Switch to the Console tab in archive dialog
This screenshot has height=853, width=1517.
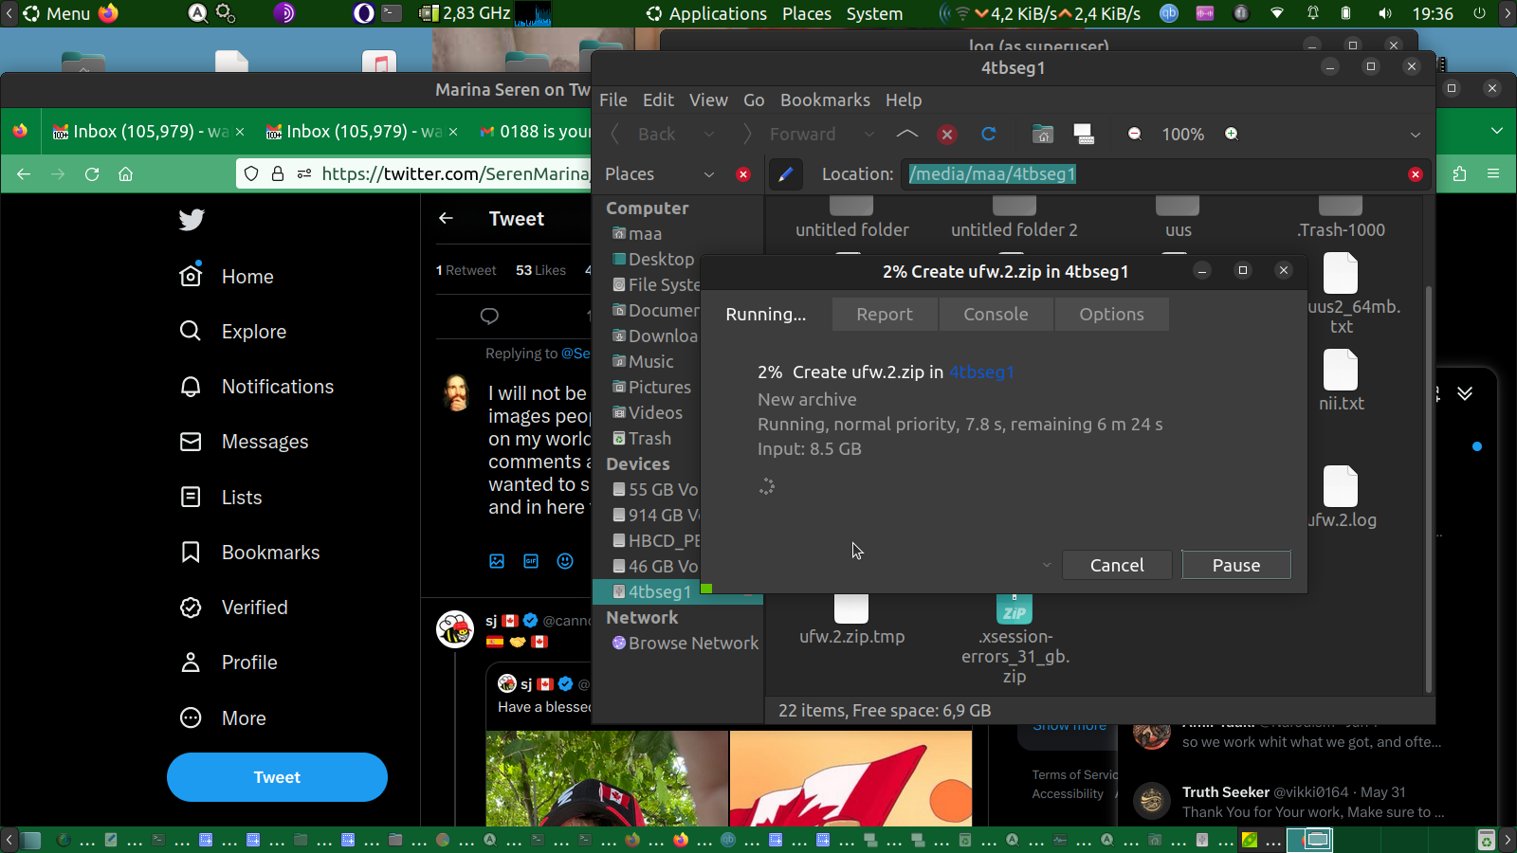(x=996, y=315)
